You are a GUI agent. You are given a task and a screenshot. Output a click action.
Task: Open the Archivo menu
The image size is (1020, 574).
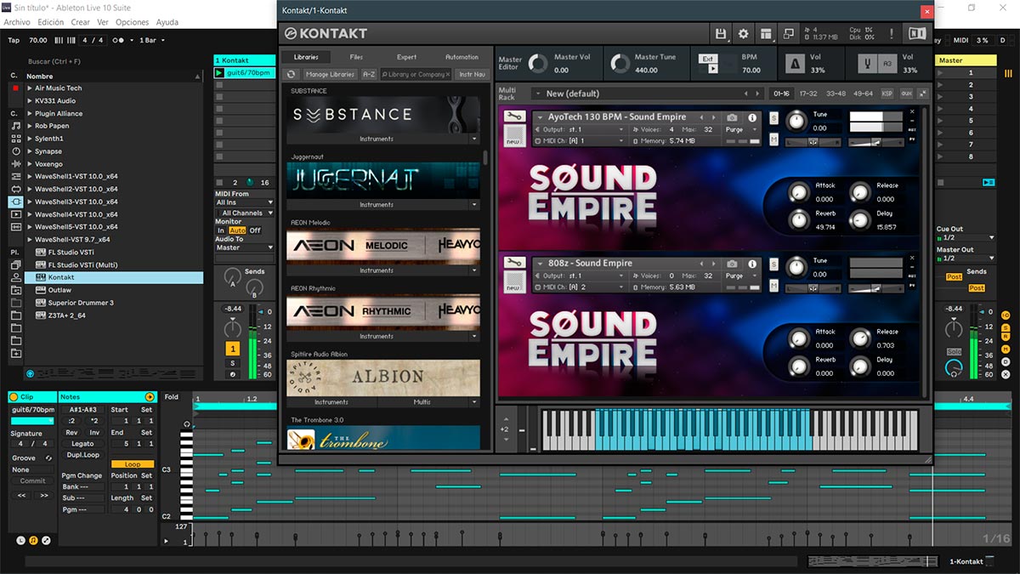(x=17, y=22)
